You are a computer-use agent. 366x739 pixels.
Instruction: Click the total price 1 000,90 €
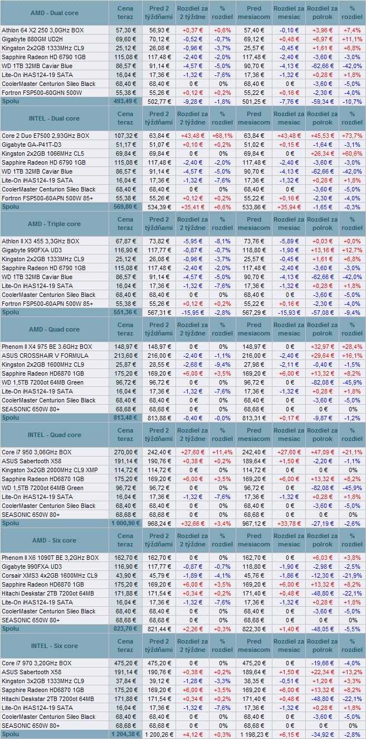(125, 523)
